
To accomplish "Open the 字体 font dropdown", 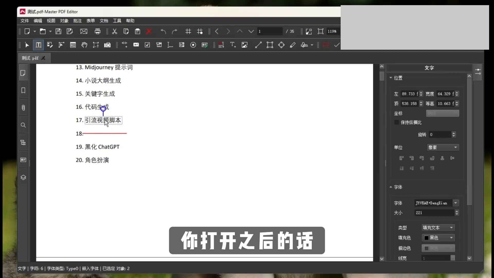I will (456, 203).
